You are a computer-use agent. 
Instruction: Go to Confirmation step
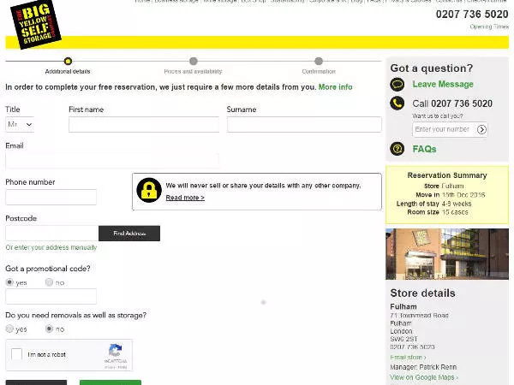tap(319, 61)
